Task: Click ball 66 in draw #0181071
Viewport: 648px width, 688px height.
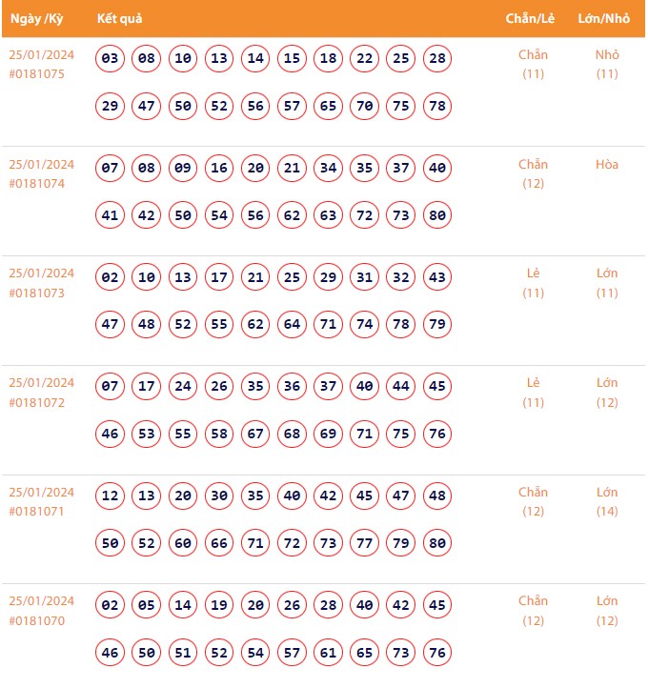Action: coord(219,543)
